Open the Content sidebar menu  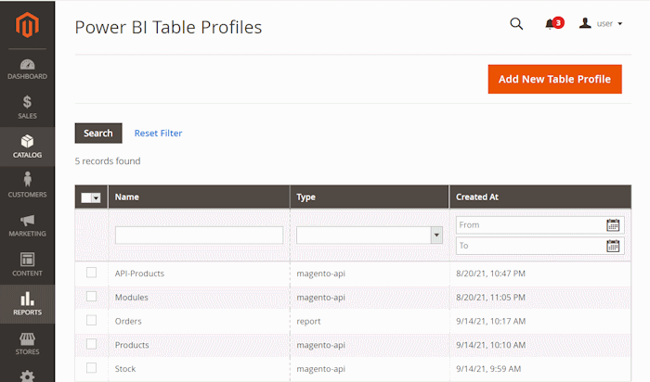(27, 264)
